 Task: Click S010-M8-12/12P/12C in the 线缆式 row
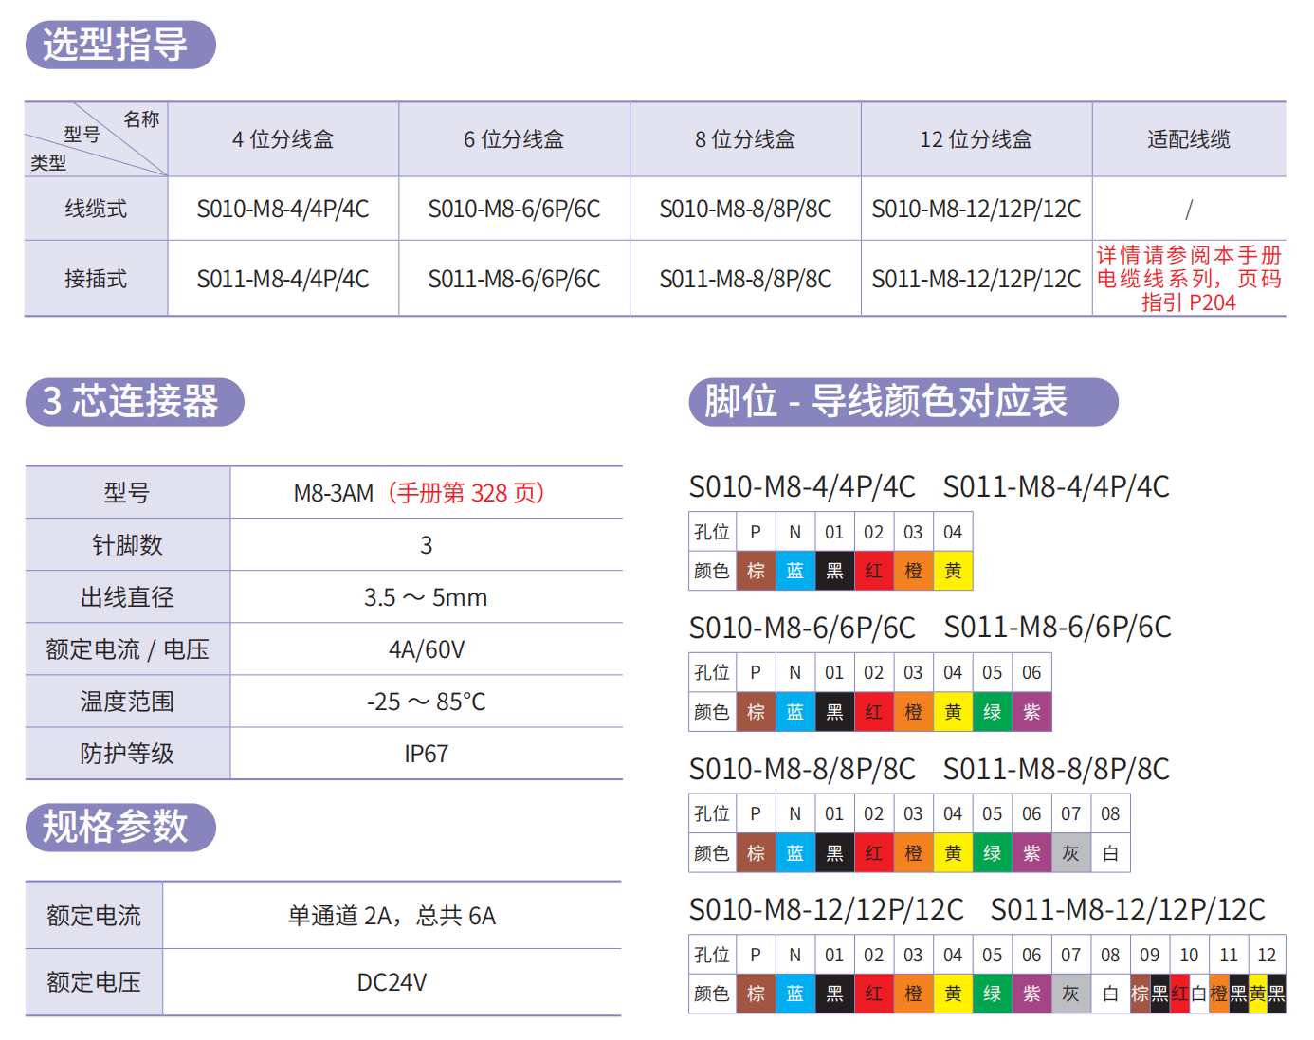tap(976, 209)
